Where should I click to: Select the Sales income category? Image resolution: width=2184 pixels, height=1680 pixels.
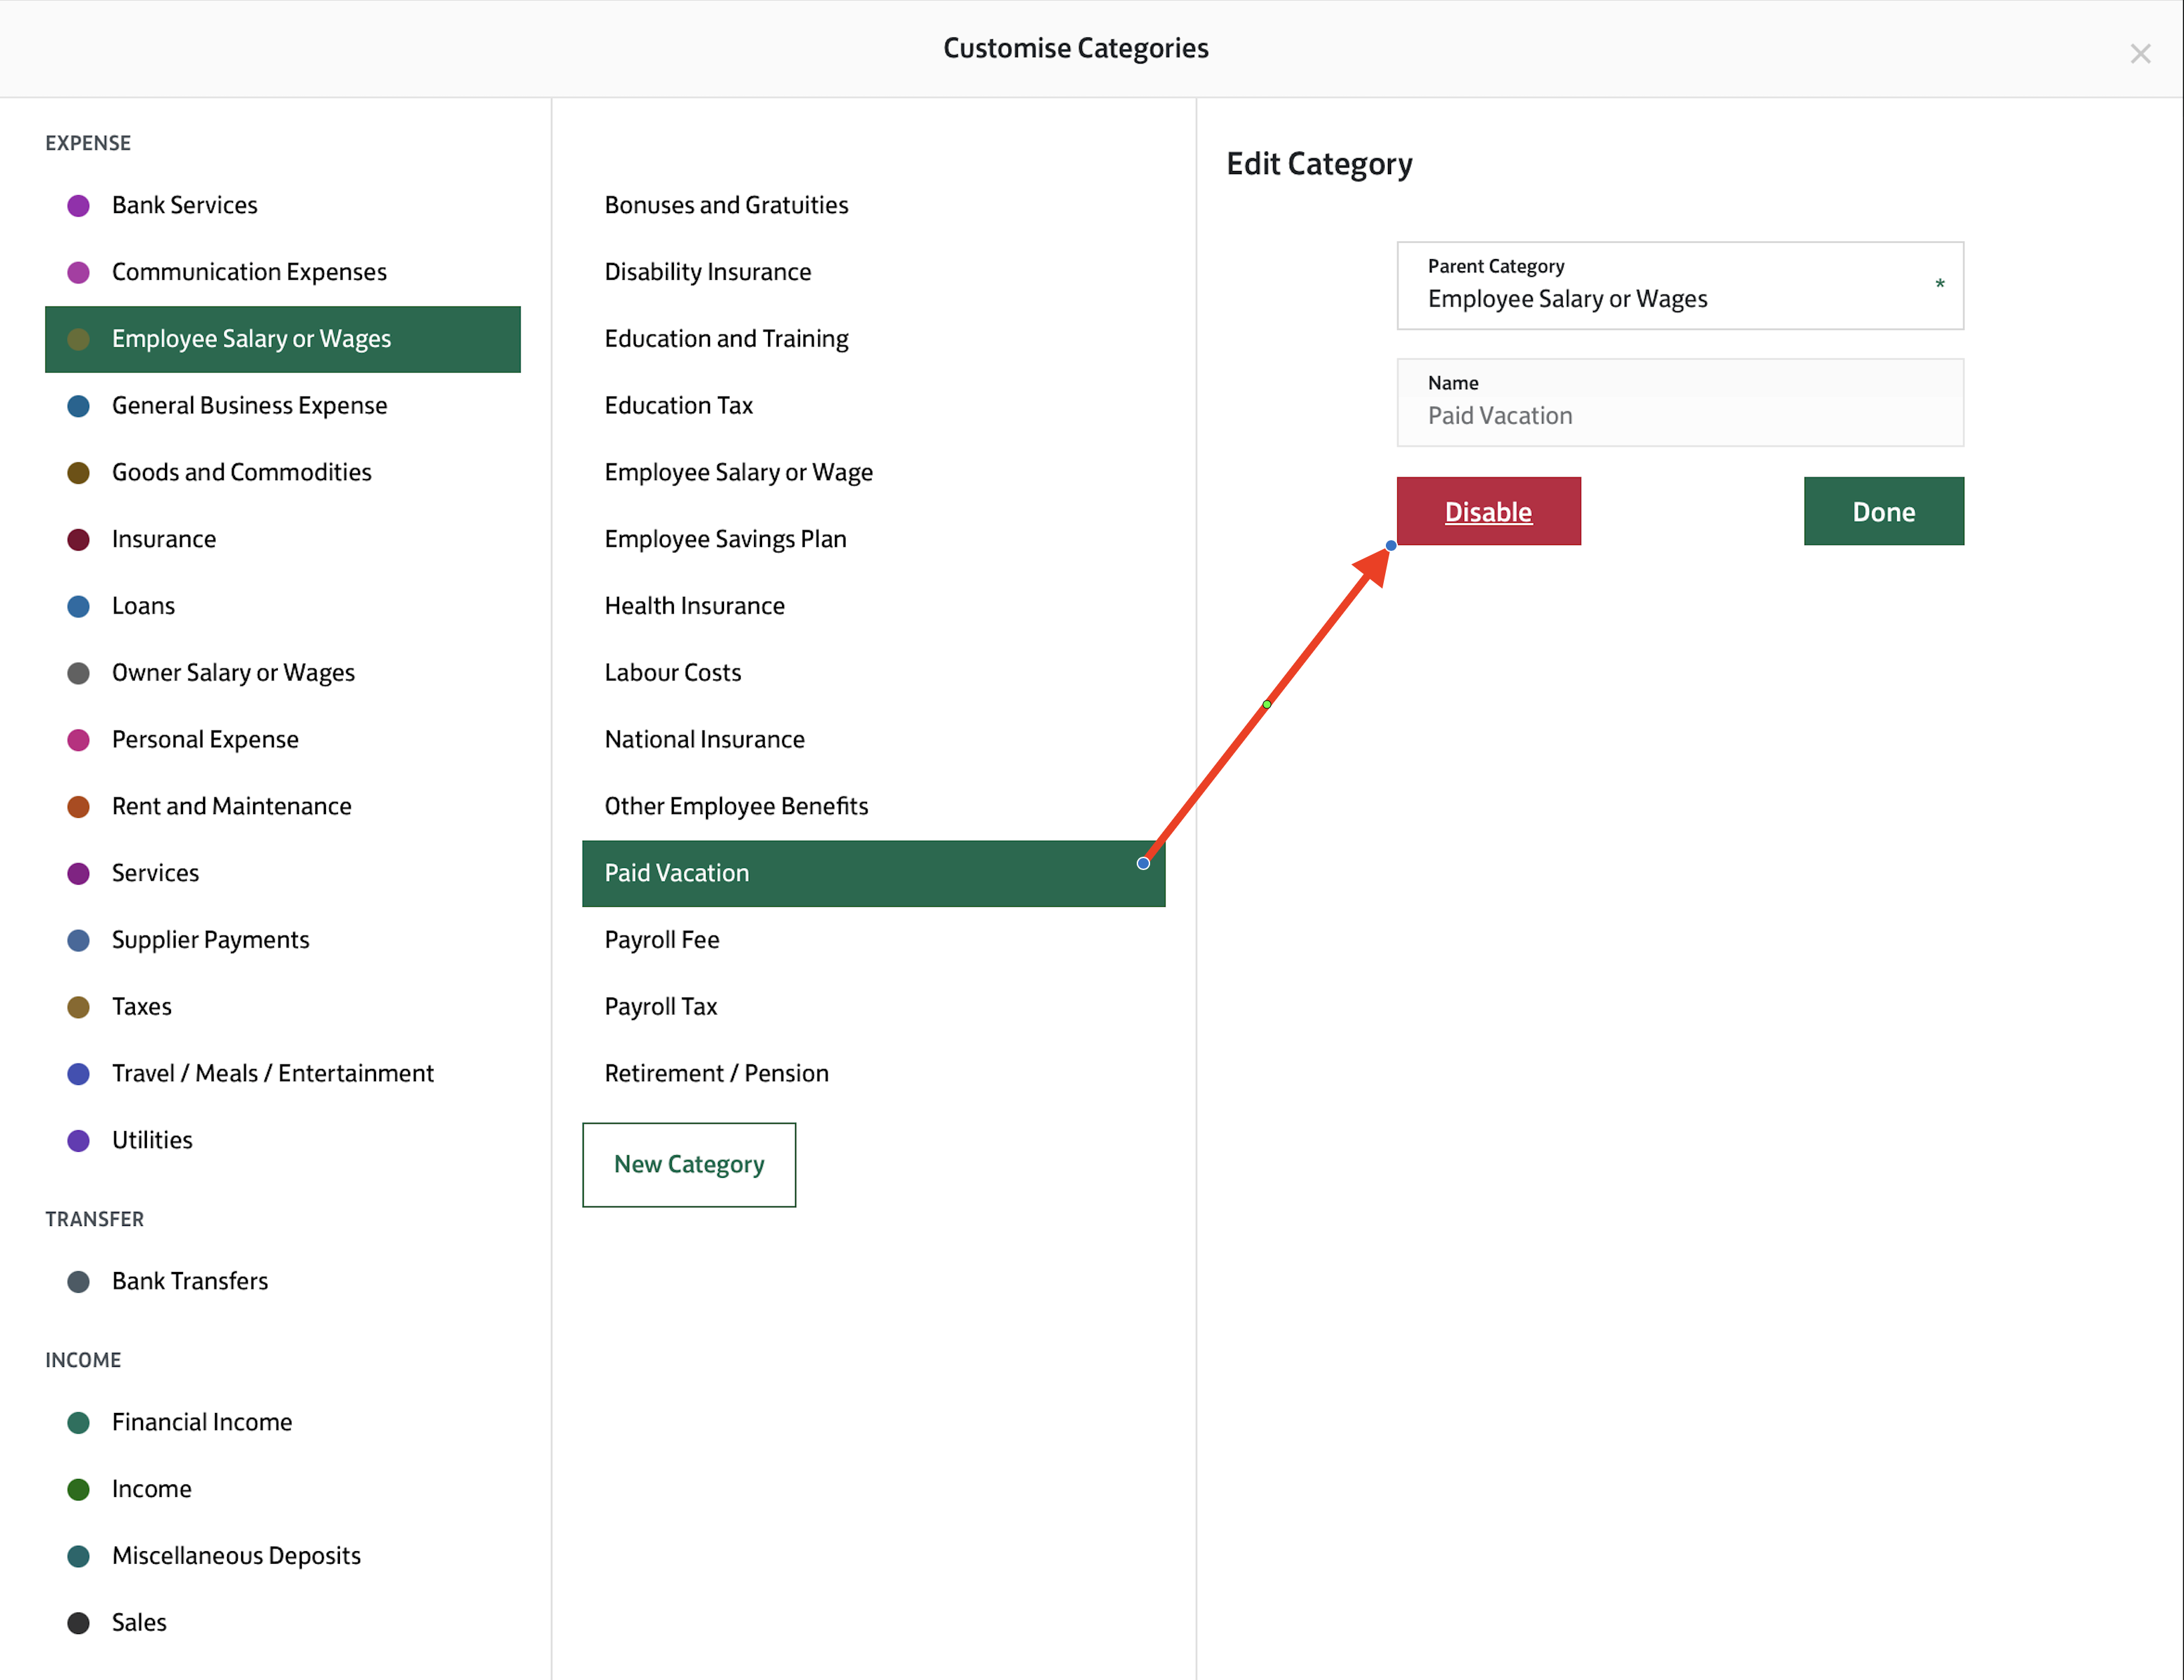pyautogui.click(x=283, y=1623)
